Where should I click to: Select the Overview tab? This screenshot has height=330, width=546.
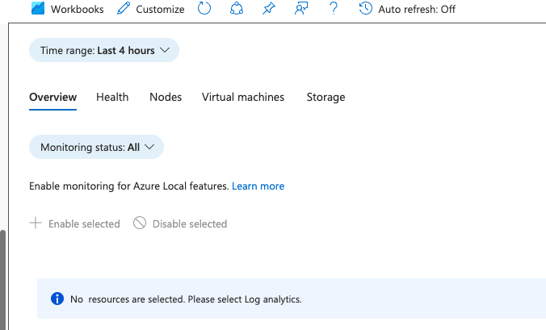click(x=52, y=97)
